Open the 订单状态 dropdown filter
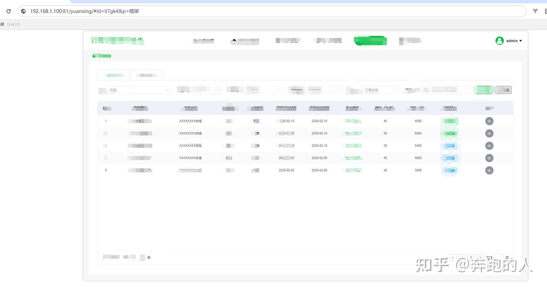This screenshot has height=287, width=547. (x=380, y=90)
